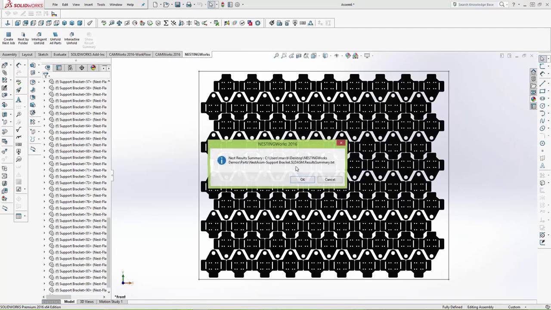The height and width of the screenshot is (310, 551).
Task: Open the Help question mark dropdown
Action: pyautogui.click(x=518, y=5)
